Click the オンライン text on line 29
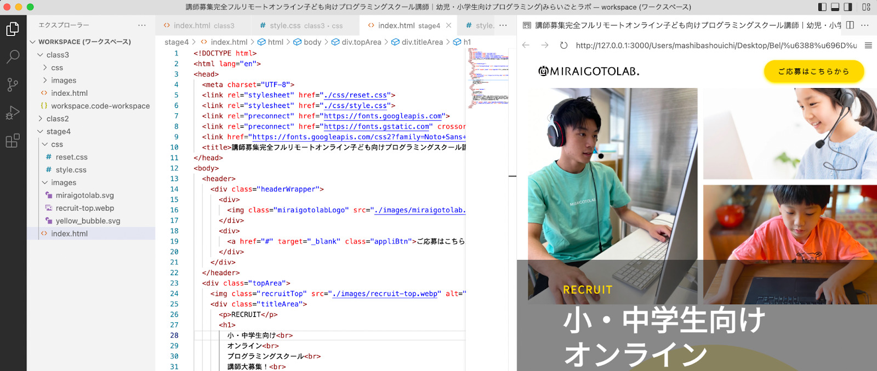Screen dimensions: 877x371 (245, 346)
